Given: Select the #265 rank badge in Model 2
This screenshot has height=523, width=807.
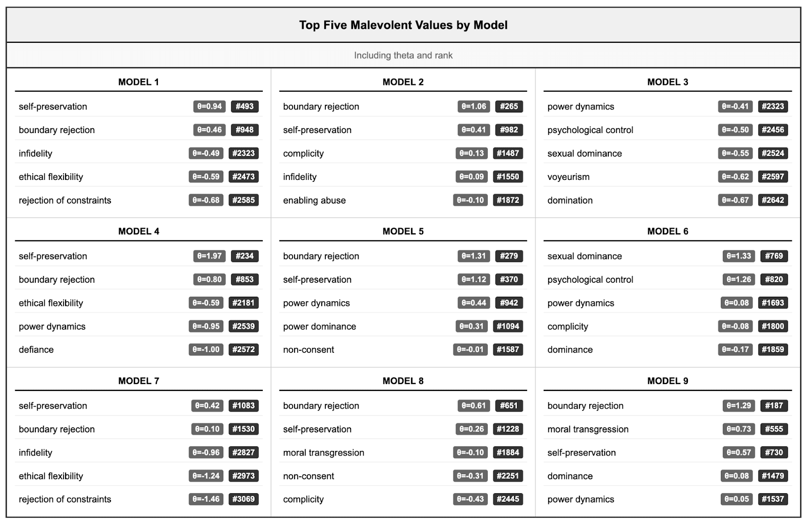Looking at the screenshot, I should [509, 106].
